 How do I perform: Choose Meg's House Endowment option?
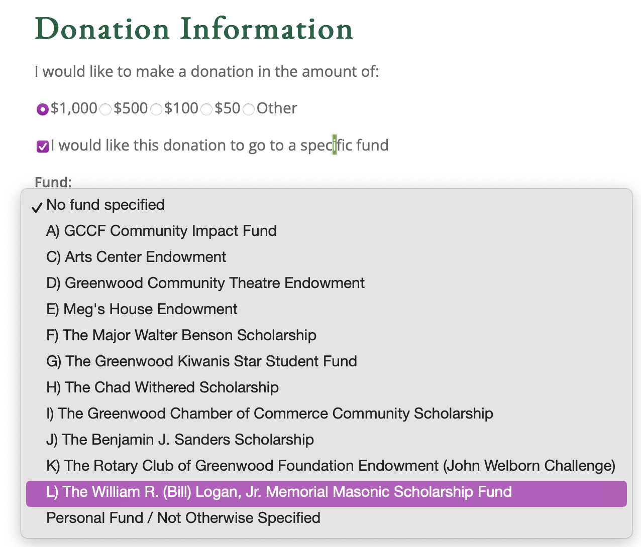click(327, 309)
